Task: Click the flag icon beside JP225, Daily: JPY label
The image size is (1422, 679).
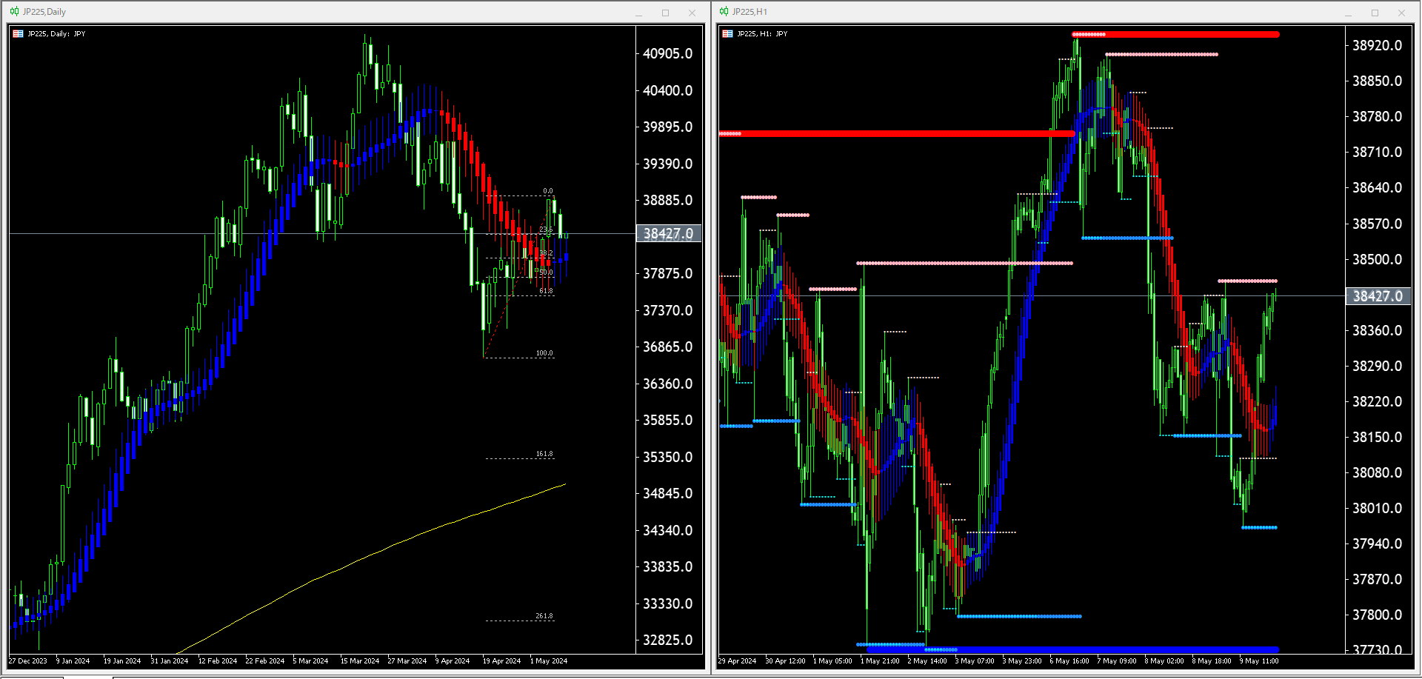Action: (19, 34)
